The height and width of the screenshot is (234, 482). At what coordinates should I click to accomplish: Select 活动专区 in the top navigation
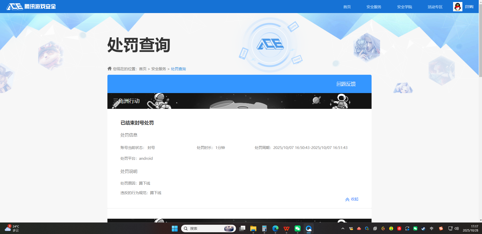point(435,7)
